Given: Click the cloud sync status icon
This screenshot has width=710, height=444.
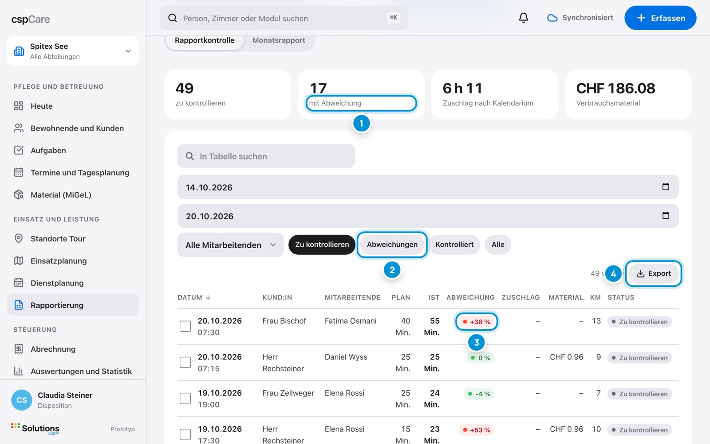Looking at the screenshot, I should coord(552,18).
